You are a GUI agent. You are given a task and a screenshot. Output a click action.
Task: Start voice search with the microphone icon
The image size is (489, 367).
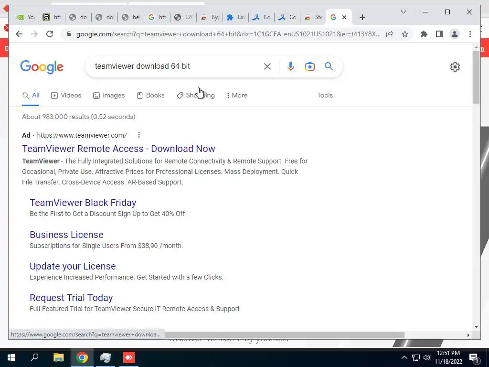tap(291, 66)
